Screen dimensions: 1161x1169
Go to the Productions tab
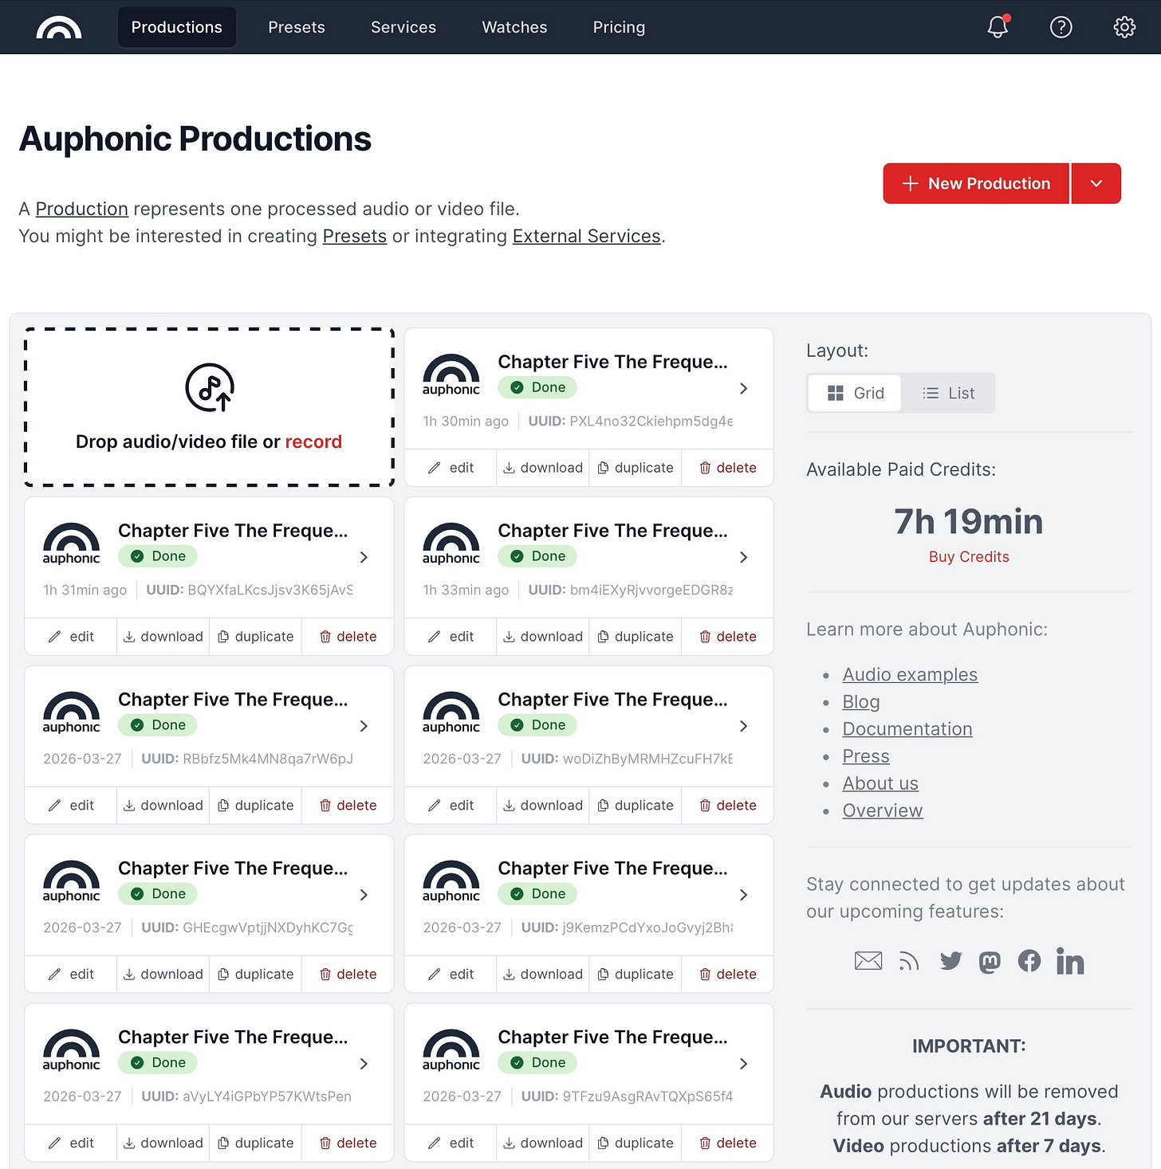[177, 27]
